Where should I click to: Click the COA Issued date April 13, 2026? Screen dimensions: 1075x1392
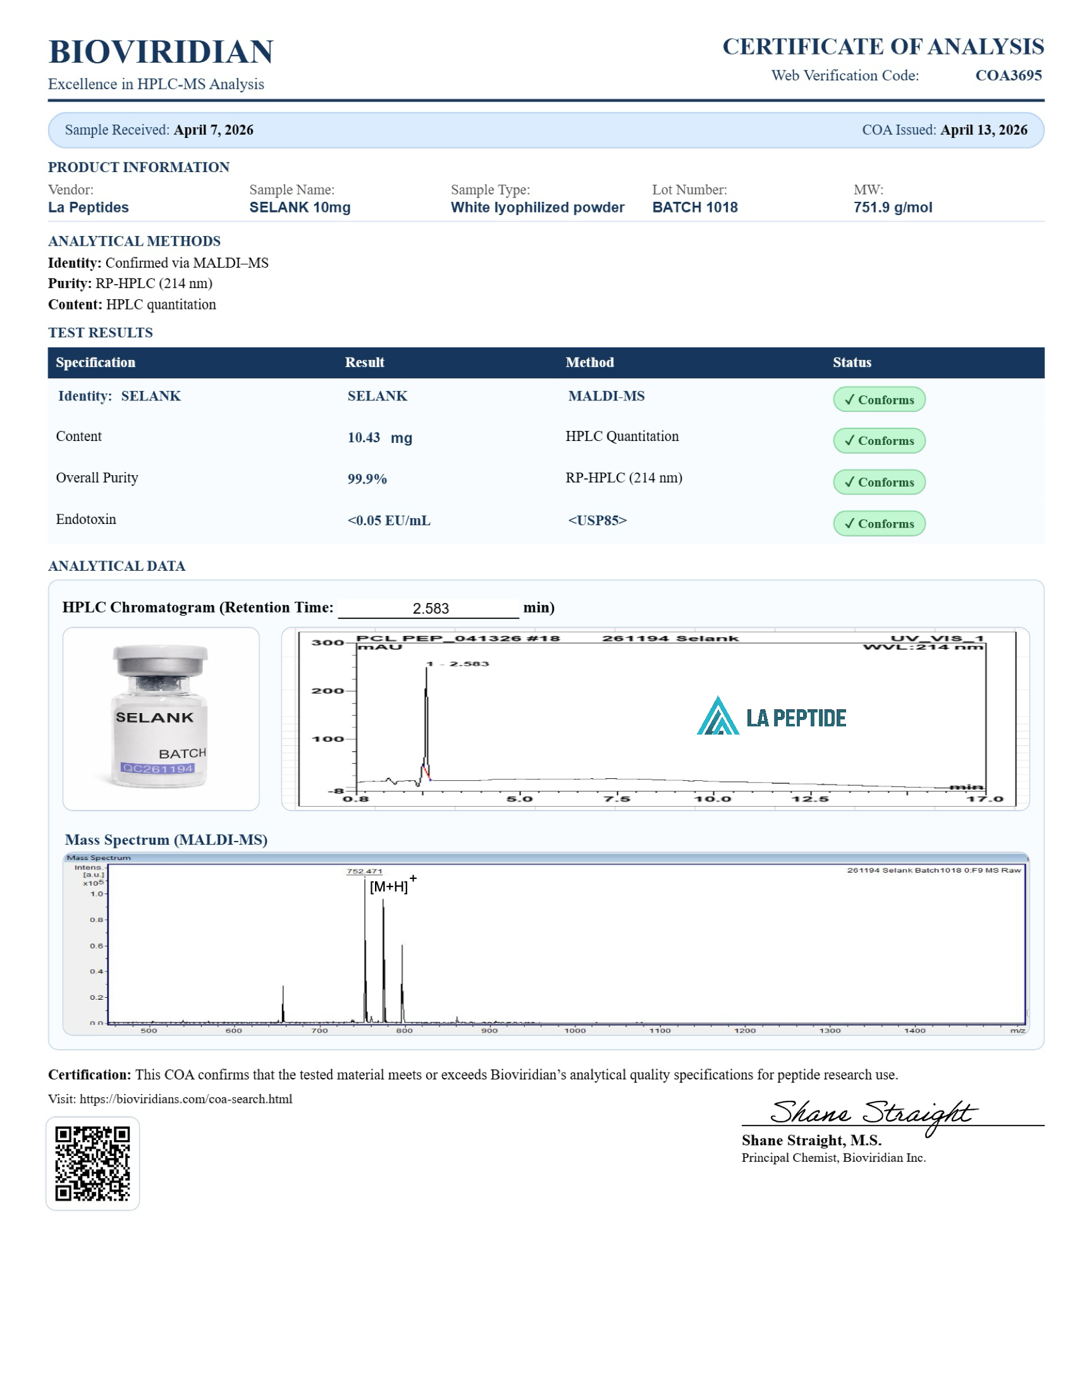coord(983,130)
